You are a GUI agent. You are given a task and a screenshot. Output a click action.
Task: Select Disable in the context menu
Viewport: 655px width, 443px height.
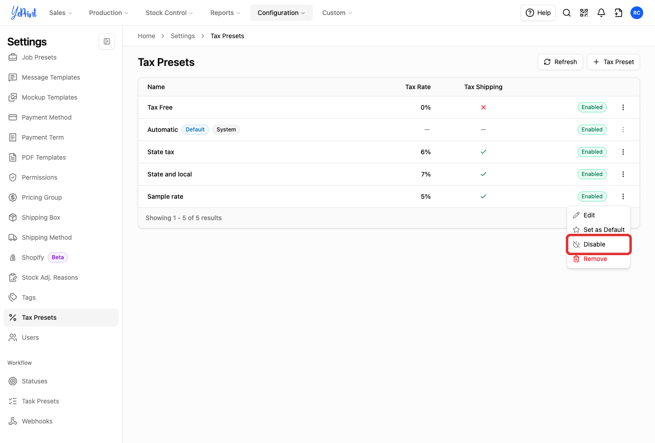(x=599, y=244)
